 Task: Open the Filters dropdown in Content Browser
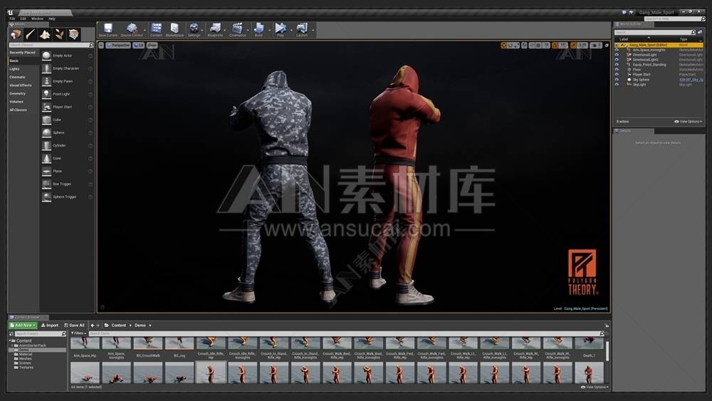coord(78,333)
